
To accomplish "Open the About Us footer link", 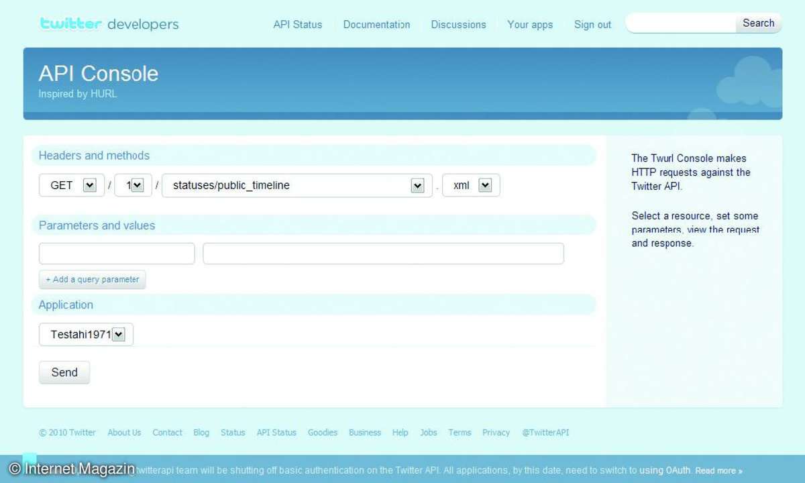I will click(124, 433).
